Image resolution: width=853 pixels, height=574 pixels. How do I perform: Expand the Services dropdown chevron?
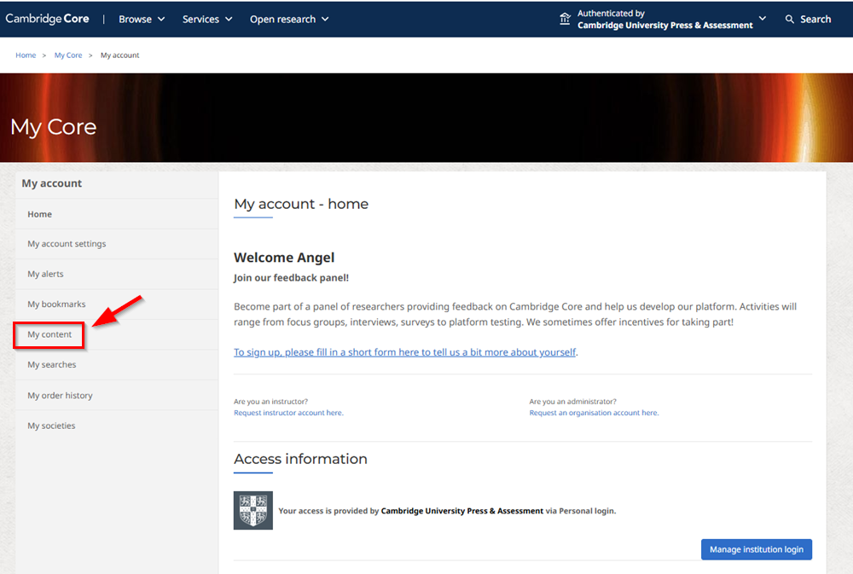click(229, 19)
